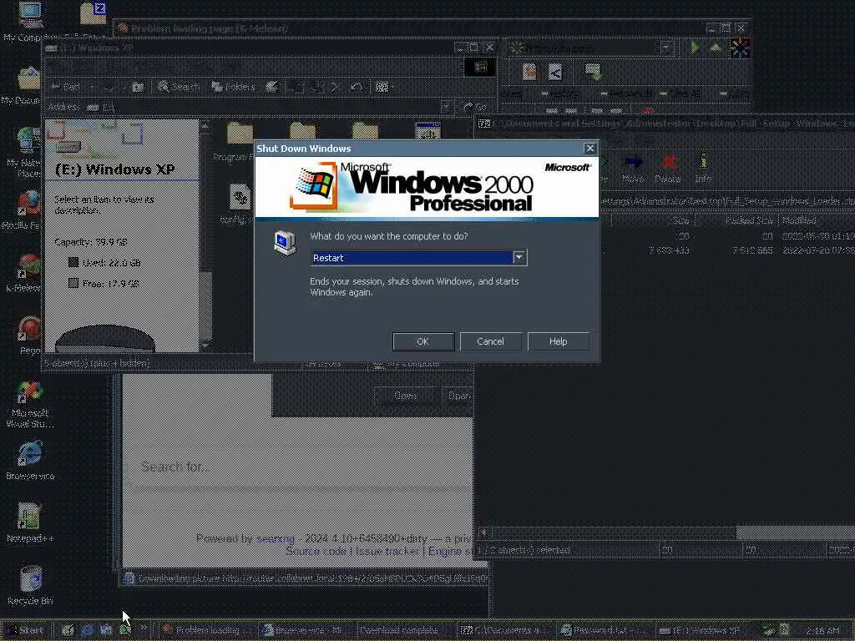Select Notepad++ desktop shortcut
Image resolution: width=855 pixels, height=641 pixels.
coord(30,524)
